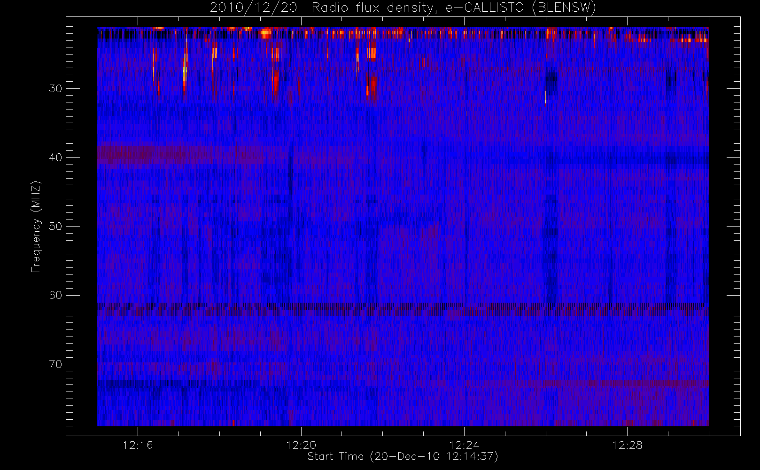The width and height of the screenshot is (760, 470).
Task: Click the 40 frequency tick label
Action: (55, 157)
